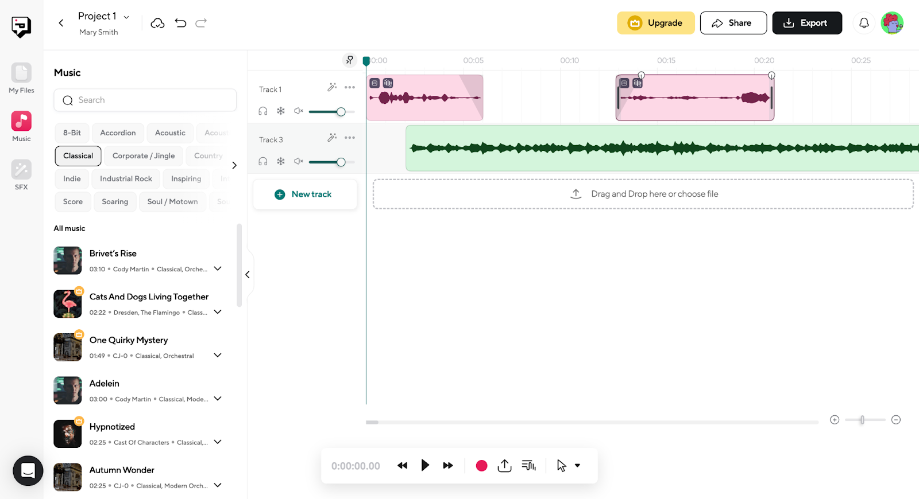
Task: Show more genre tags with right chevron
Action: coord(234,165)
